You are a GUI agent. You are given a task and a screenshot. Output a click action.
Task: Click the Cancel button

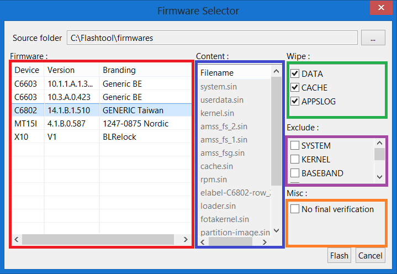tap(370, 256)
